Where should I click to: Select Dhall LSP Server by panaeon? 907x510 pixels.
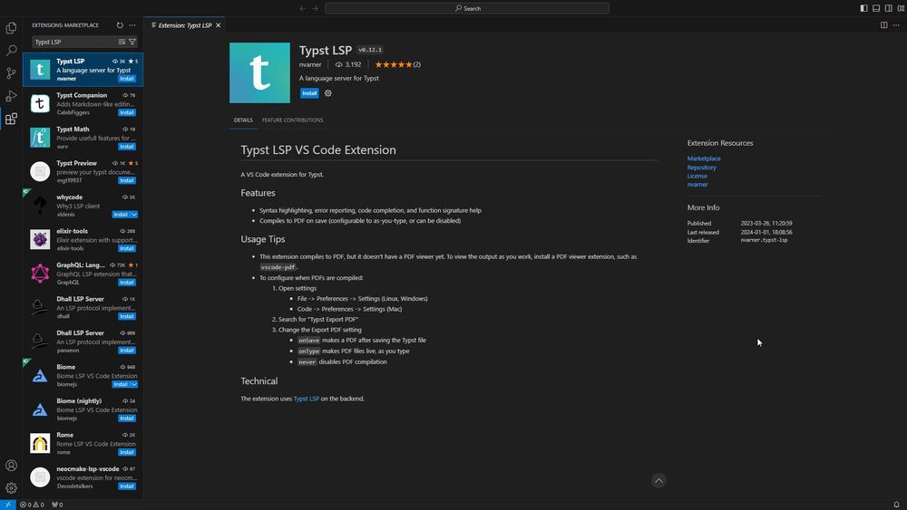pyautogui.click(x=83, y=342)
